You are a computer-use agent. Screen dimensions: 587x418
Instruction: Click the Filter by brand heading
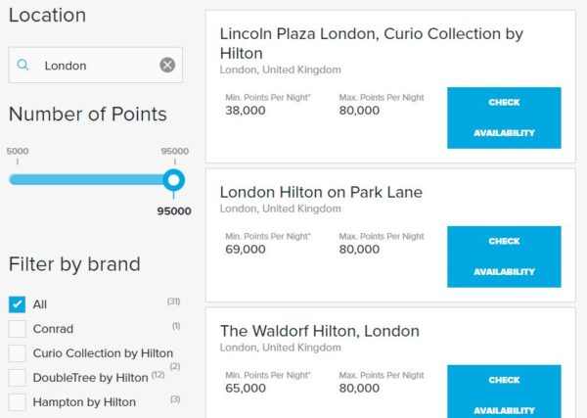pyautogui.click(x=74, y=264)
